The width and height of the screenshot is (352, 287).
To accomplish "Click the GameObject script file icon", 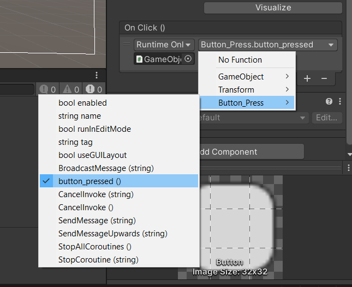I will [x=139, y=59].
